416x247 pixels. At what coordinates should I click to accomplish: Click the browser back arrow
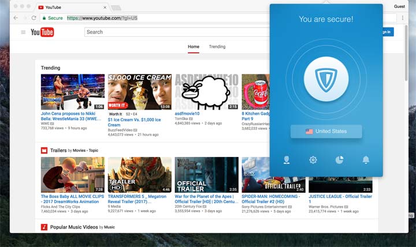16,18
